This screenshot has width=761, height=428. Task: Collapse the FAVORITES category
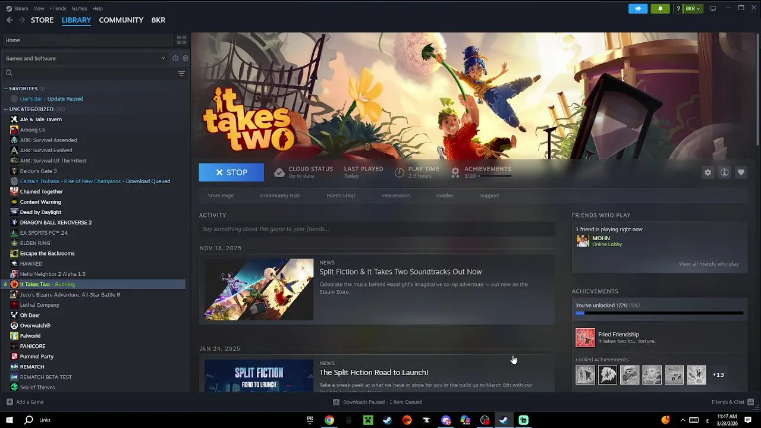coord(5,89)
